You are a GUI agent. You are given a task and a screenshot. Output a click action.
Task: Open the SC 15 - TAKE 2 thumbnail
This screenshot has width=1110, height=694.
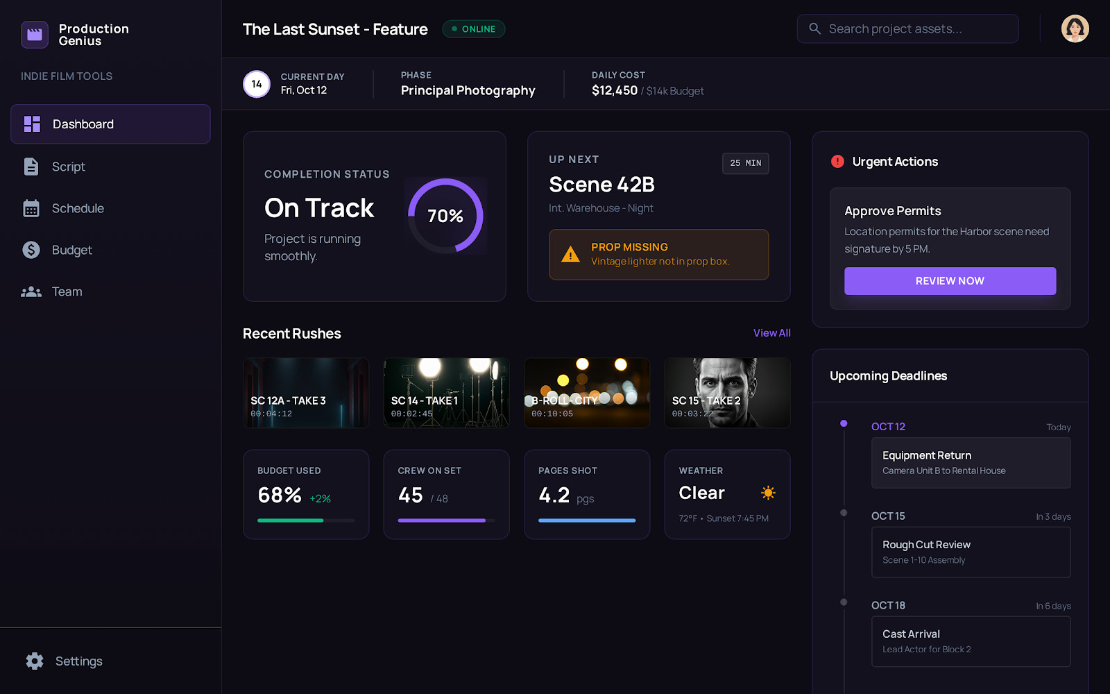point(726,393)
